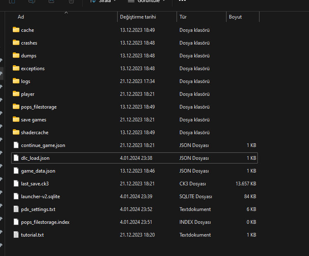The image size is (309, 256).
Task: Open the Sırala sort dropdown
Action: [103, 1]
